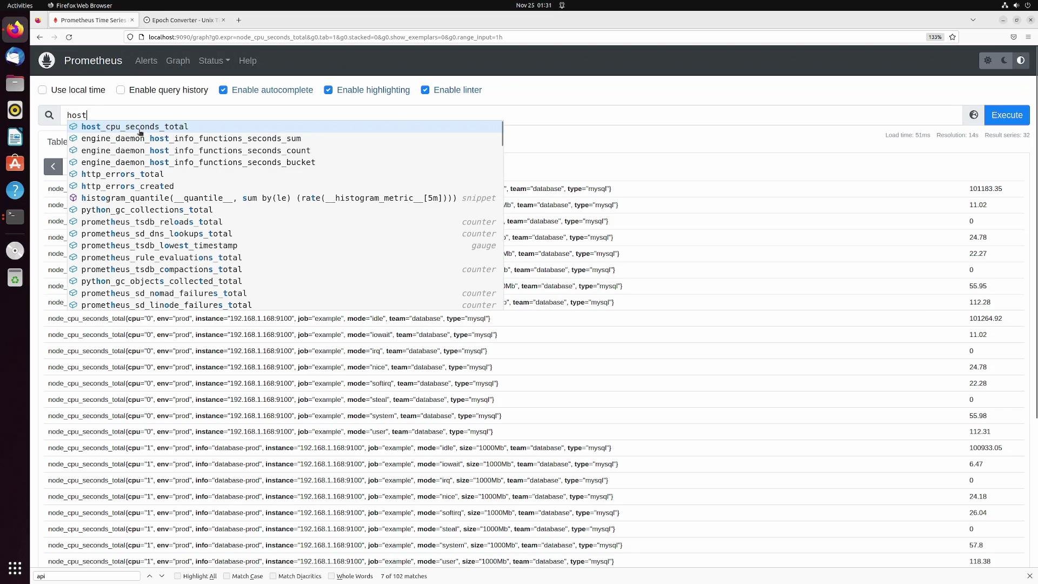Switch to Epoch Converter browser tab

coord(184,20)
